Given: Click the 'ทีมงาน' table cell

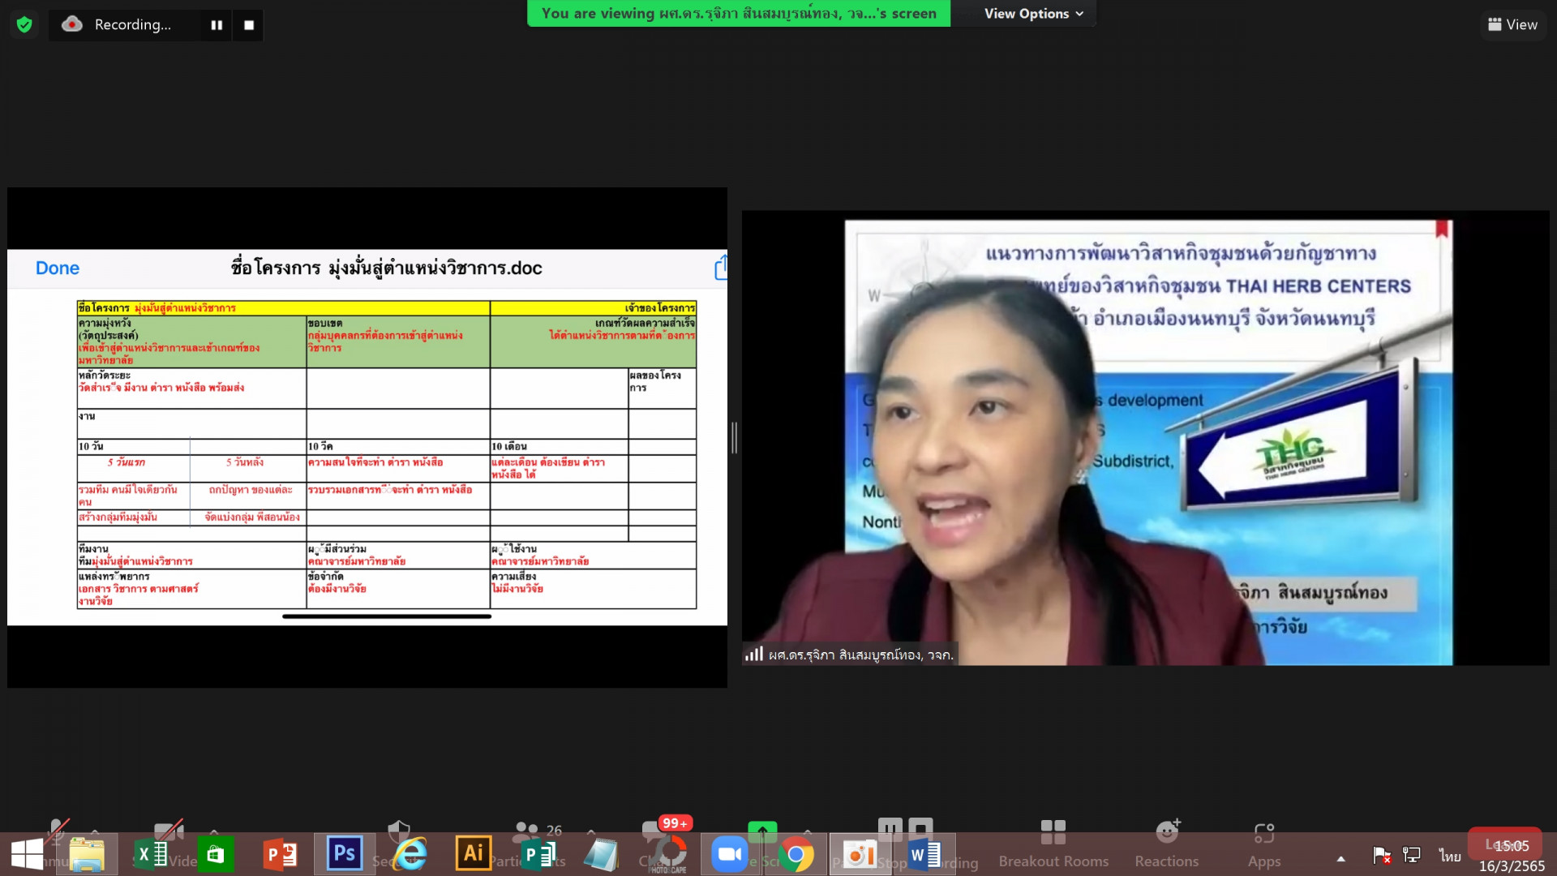Looking at the screenshot, I should coord(191,556).
